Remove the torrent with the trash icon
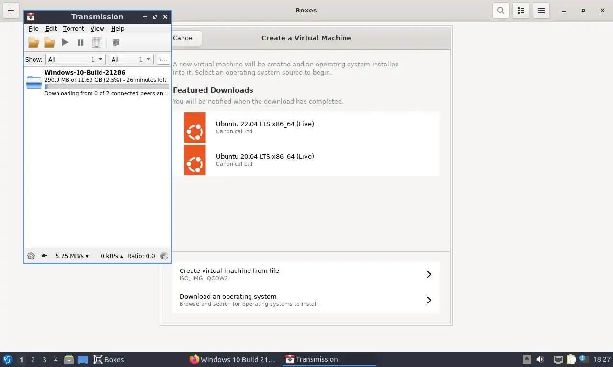This screenshot has height=367, width=613. click(97, 43)
